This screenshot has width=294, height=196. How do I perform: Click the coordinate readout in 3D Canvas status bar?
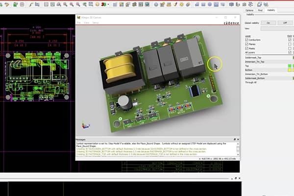[x=217, y=159]
